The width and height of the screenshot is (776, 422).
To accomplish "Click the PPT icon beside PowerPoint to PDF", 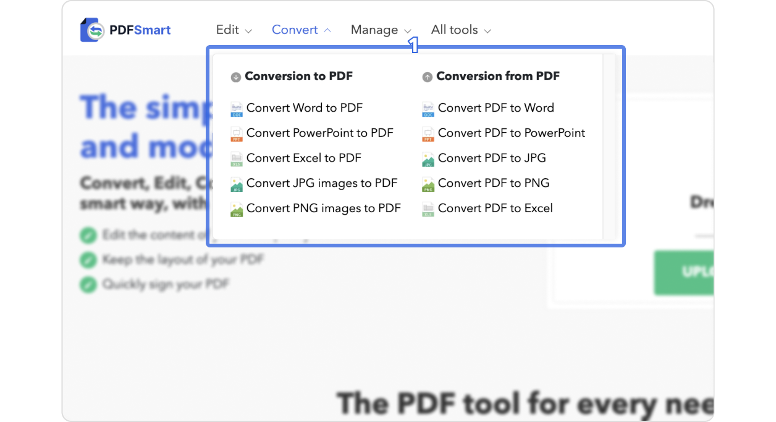I will 237,134.
